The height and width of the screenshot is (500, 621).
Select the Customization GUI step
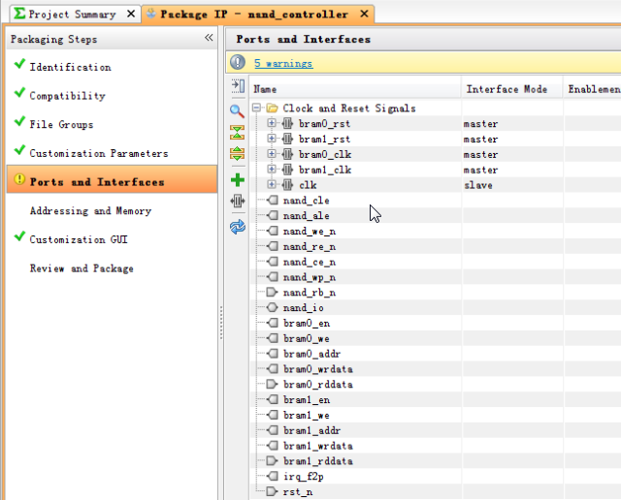[79, 239]
